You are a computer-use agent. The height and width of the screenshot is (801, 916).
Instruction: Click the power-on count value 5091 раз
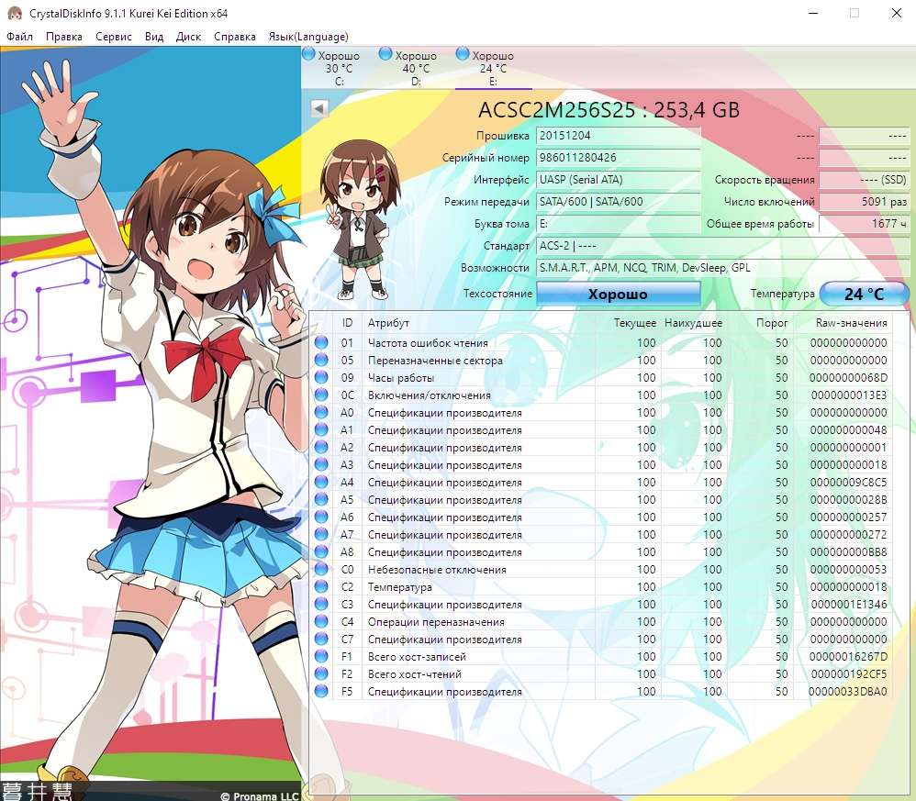click(864, 202)
